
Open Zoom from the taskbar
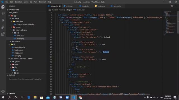(x=67, y=97)
